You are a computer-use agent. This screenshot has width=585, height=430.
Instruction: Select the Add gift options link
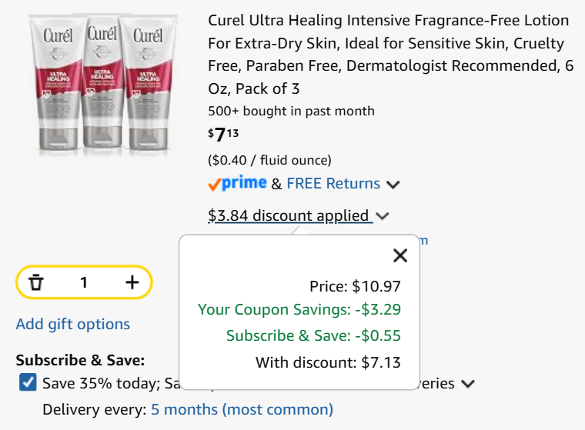(x=73, y=324)
